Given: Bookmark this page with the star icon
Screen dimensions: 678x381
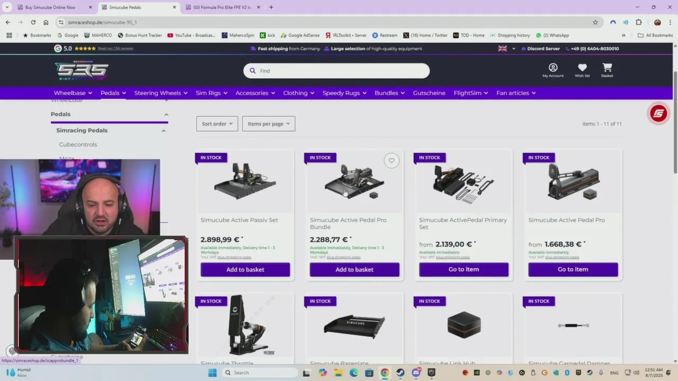Looking at the screenshot, I should click(595, 22).
